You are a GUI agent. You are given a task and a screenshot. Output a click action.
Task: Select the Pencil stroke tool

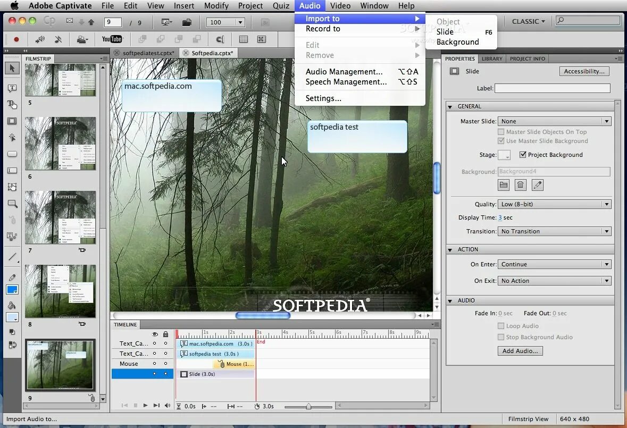12,278
